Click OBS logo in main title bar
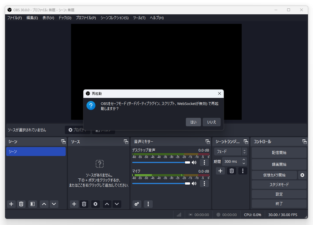This screenshot has height=225, width=313. point(10,10)
